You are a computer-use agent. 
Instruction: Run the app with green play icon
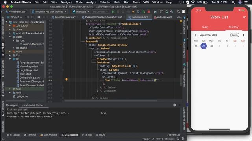(113, 12)
